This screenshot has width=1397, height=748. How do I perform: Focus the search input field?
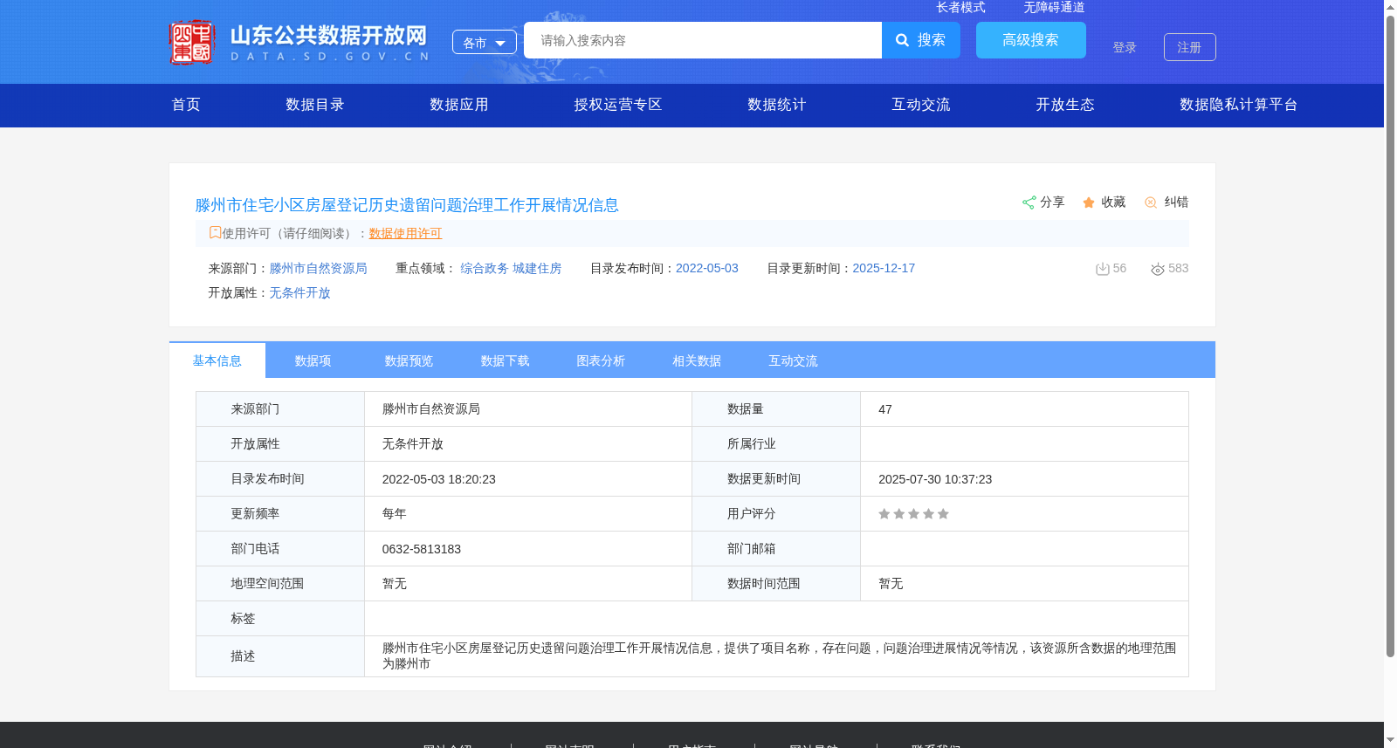703,40
